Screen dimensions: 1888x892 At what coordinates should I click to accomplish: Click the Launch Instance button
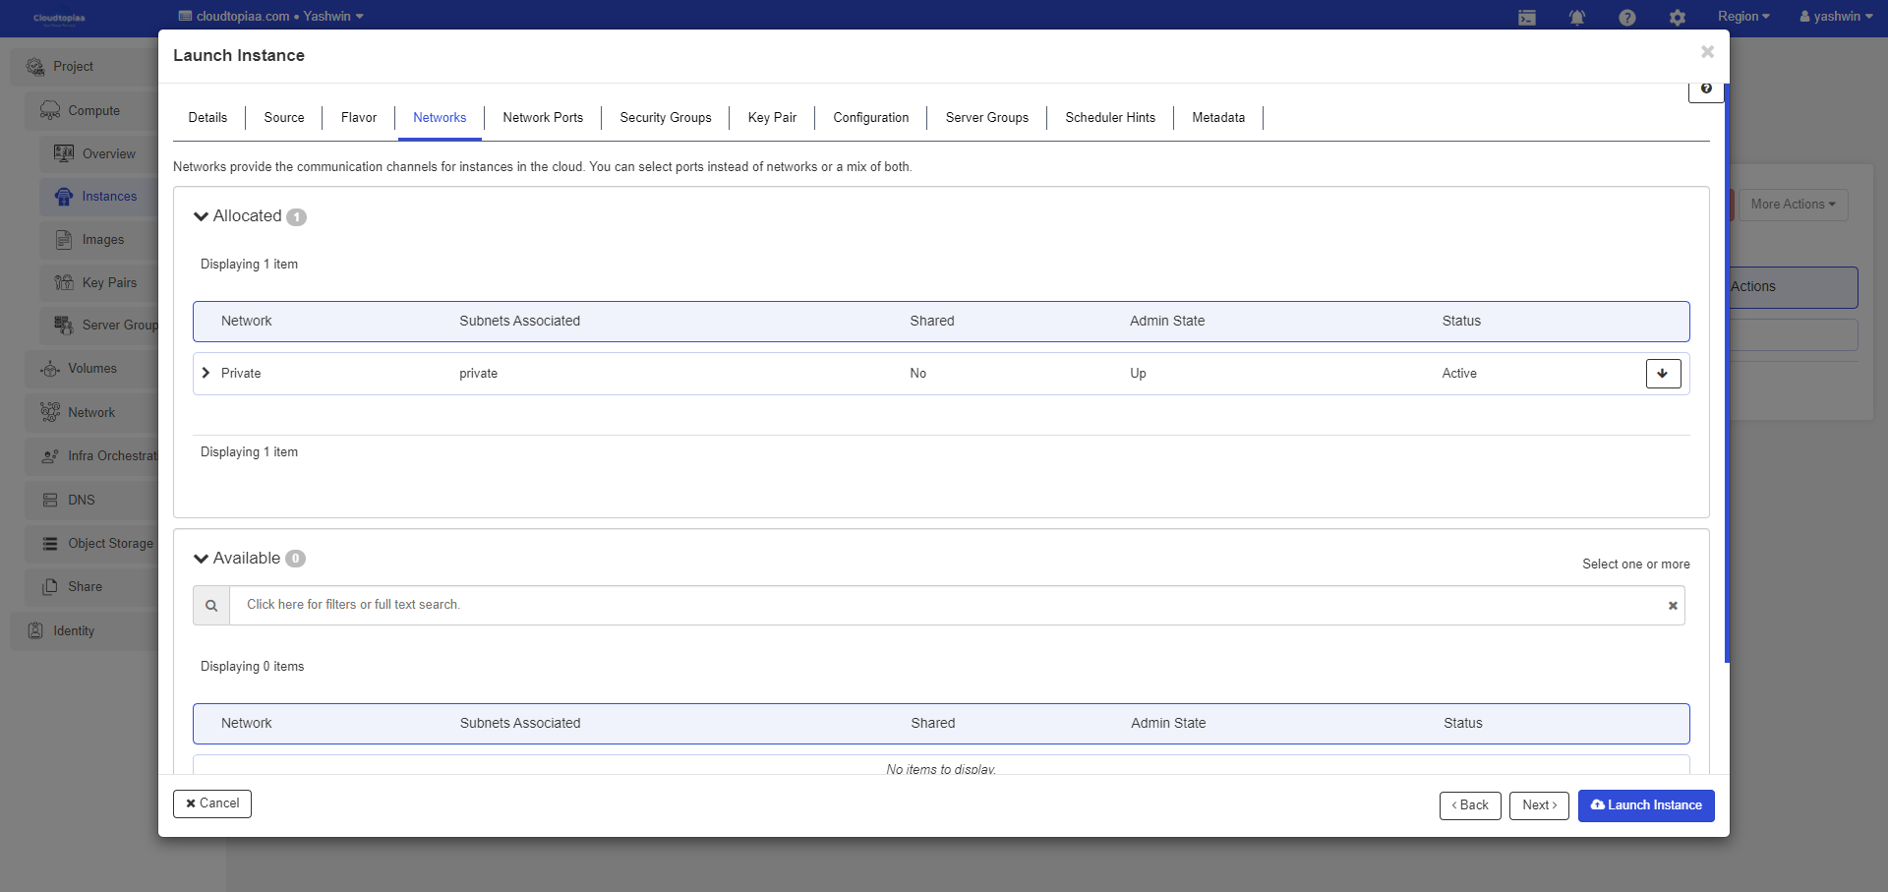(1646, 805)
